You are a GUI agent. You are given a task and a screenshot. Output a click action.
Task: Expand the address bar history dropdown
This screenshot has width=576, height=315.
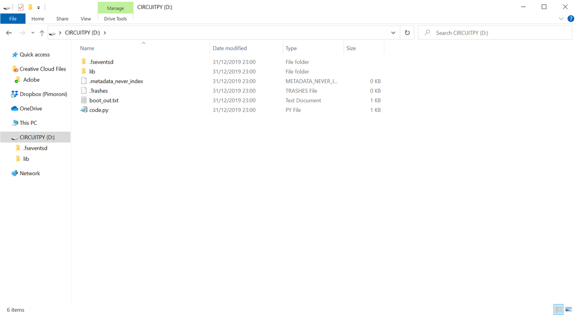point(393,33)
